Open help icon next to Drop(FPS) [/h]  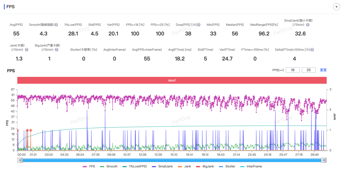coord(199,25)
